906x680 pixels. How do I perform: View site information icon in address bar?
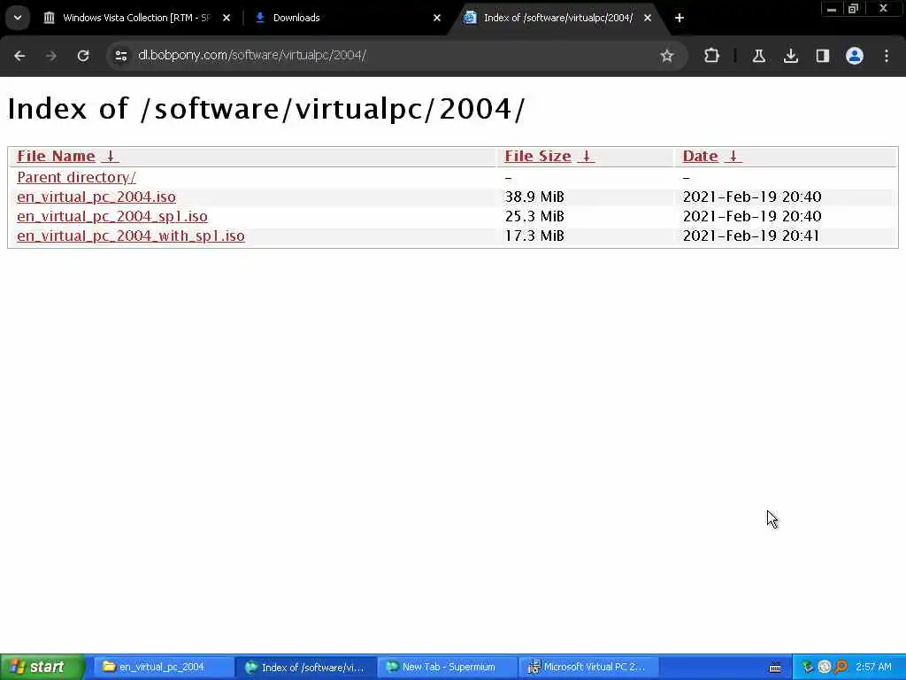(120, 56)
